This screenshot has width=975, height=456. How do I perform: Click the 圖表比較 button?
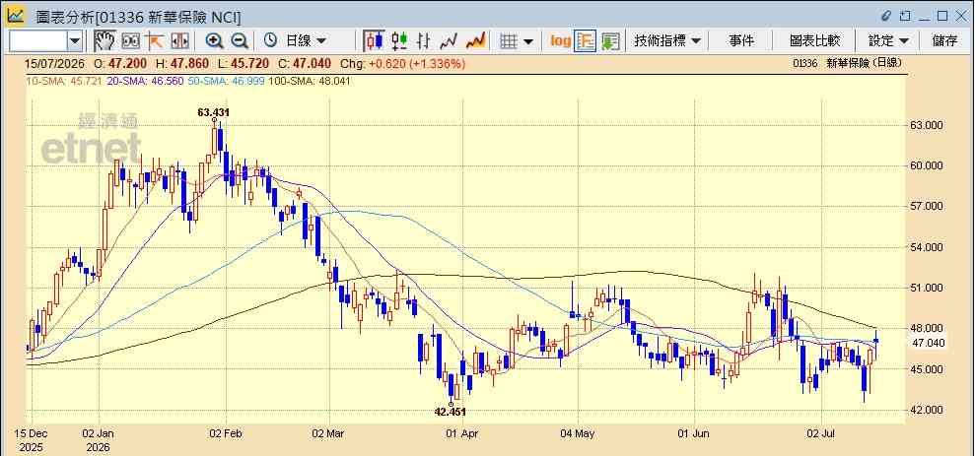pos(814,41)
